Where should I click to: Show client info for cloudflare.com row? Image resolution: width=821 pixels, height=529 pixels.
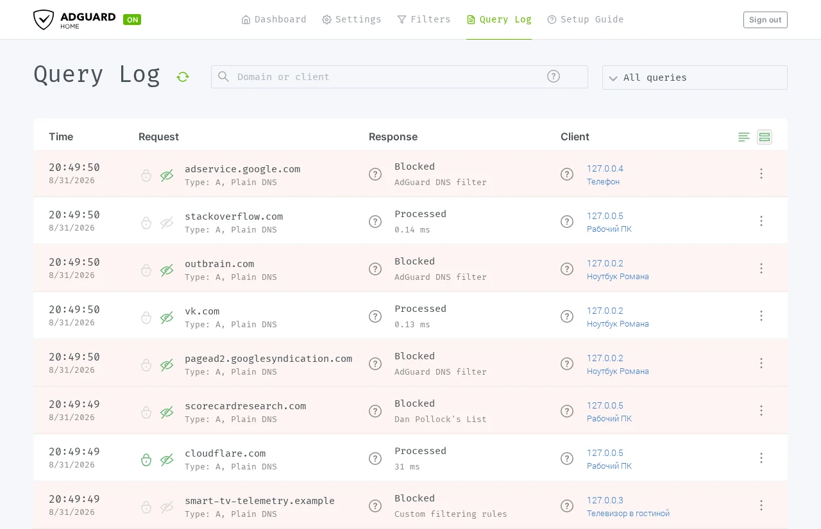point(567,459)
